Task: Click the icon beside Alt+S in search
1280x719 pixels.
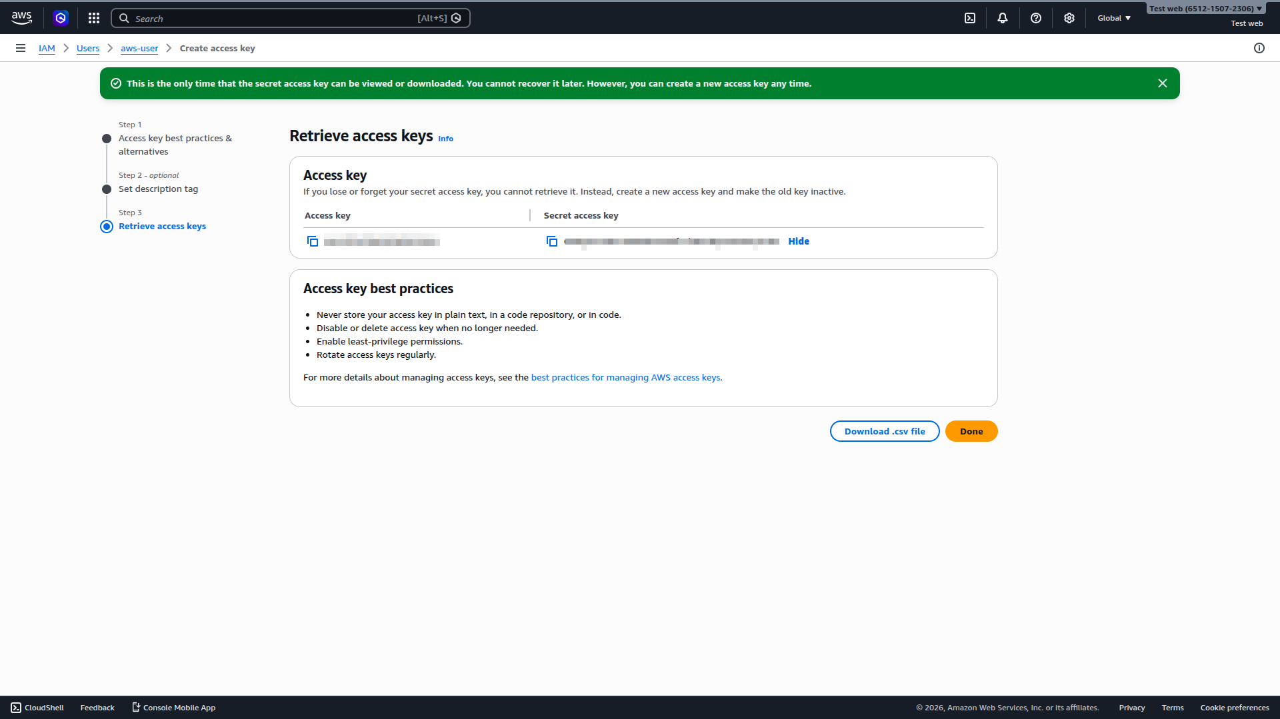Action: [456, 19]
